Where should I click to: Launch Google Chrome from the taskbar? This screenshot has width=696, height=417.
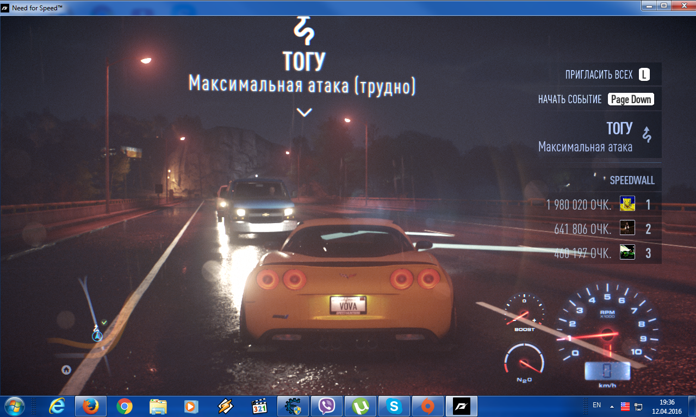[124, 406]
